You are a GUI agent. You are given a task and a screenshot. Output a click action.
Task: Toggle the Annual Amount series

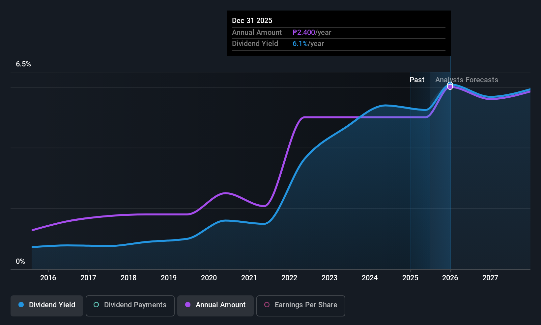tap(215, 306)
